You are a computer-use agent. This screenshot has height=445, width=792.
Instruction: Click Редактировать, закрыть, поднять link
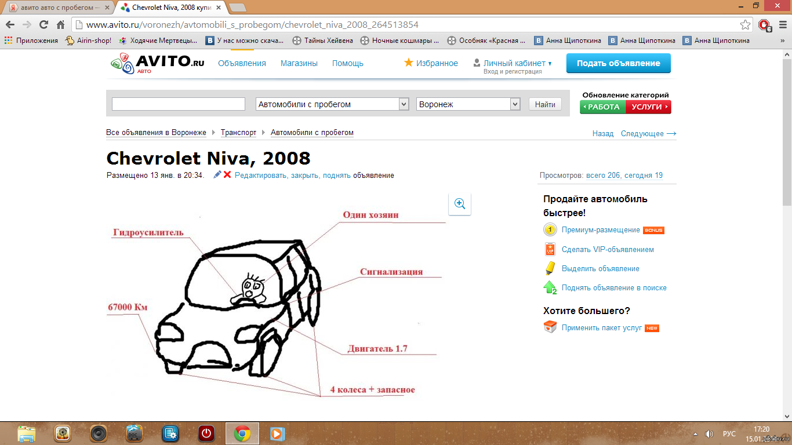[293, 175]
